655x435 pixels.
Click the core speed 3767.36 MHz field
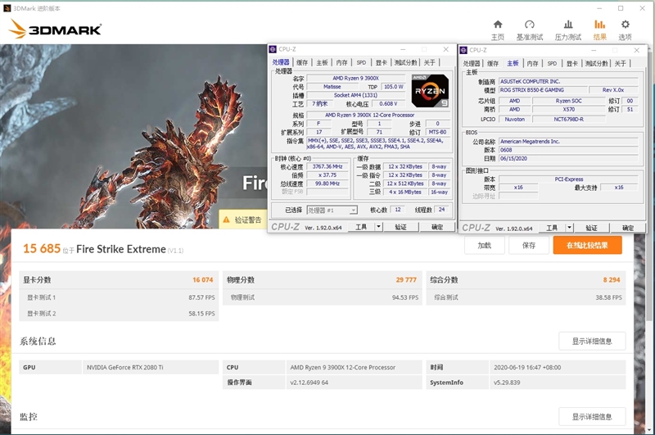pyautogui.click(x=327, y=166)
